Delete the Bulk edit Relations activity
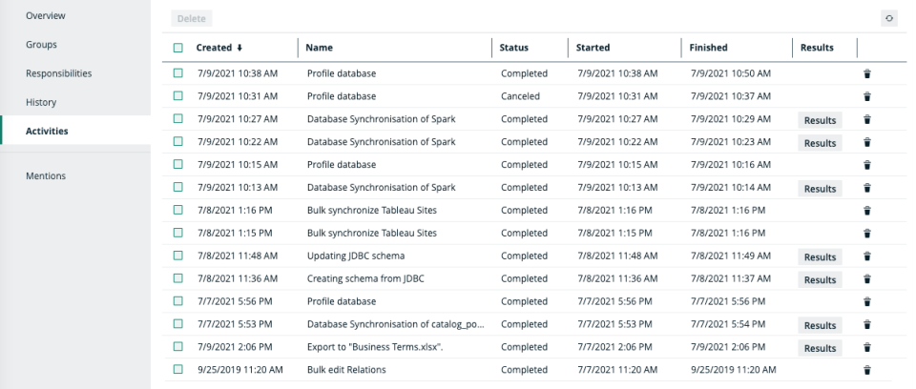This screenshot has width=916, height=389. point(867,370)
